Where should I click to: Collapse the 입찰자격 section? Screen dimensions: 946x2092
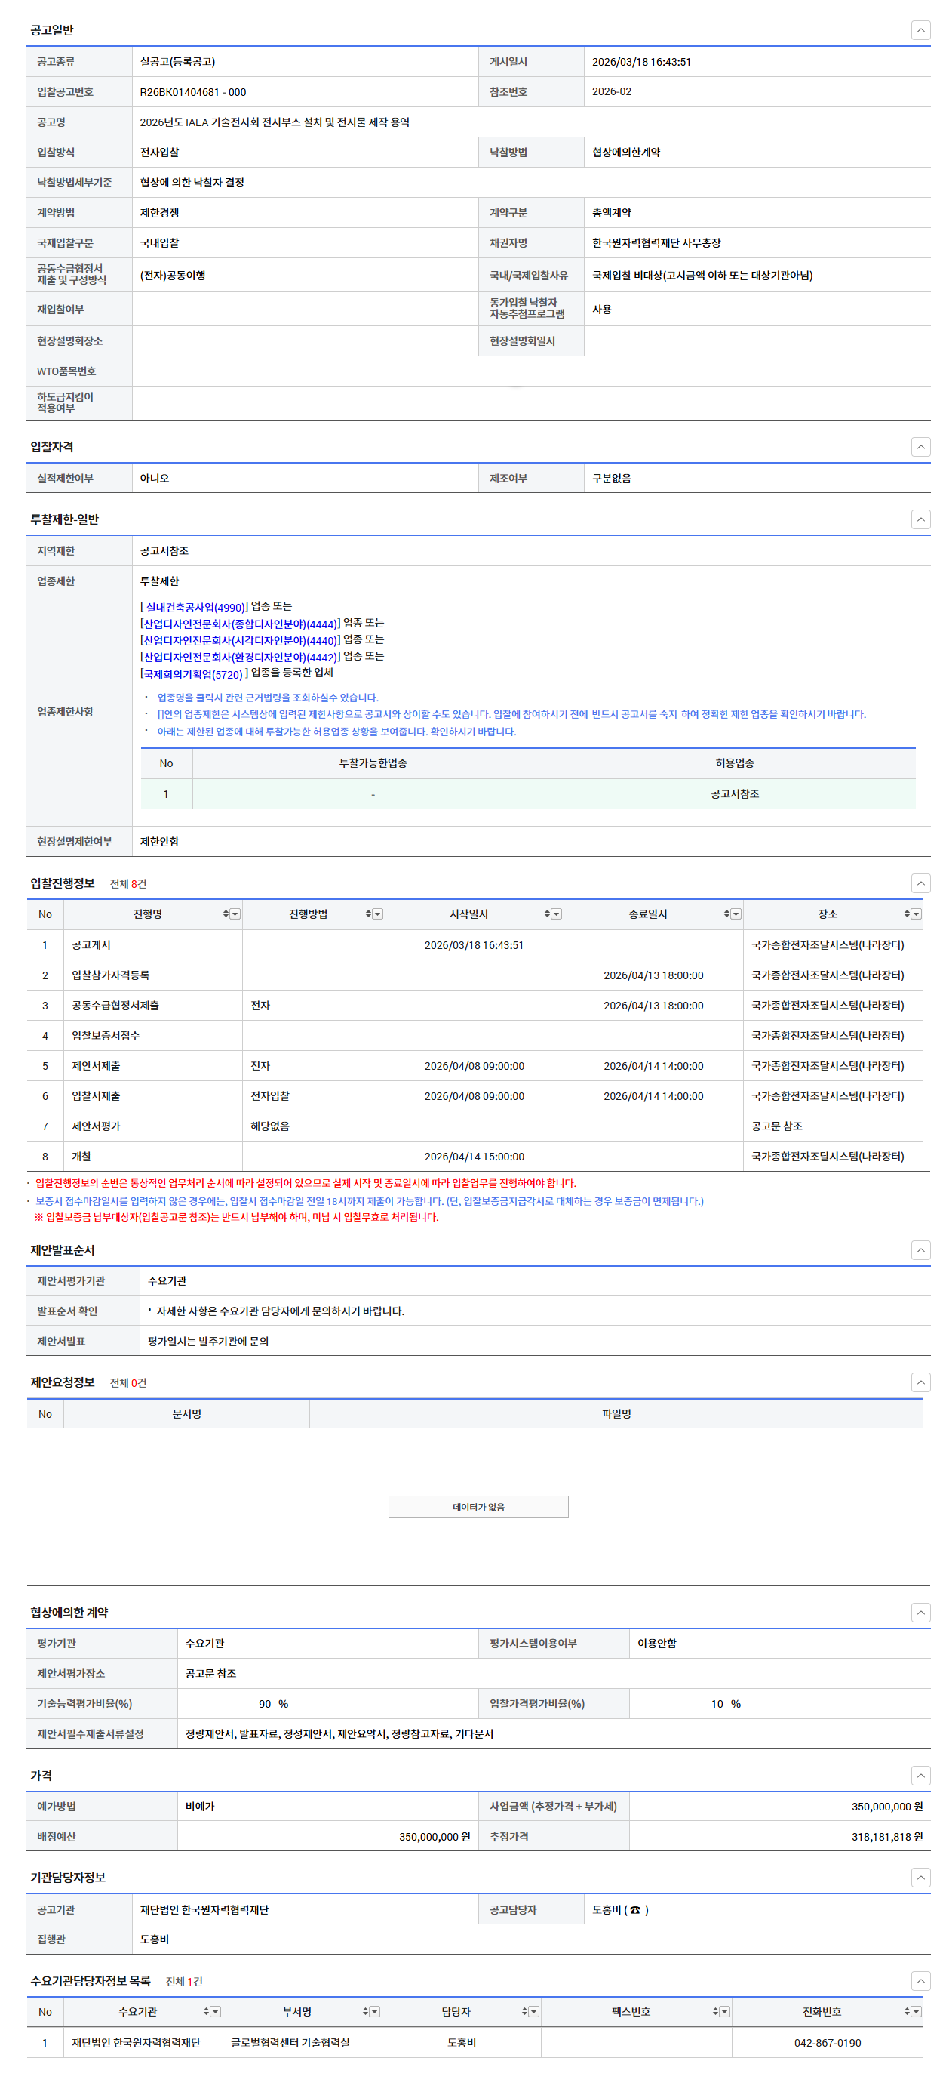[920, 447]
